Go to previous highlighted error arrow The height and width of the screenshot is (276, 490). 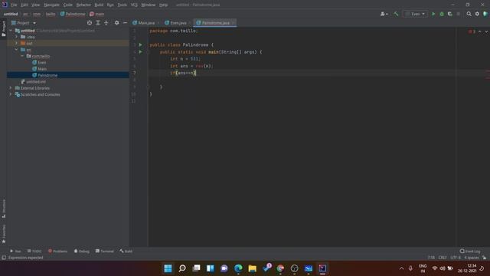(480, 31)
